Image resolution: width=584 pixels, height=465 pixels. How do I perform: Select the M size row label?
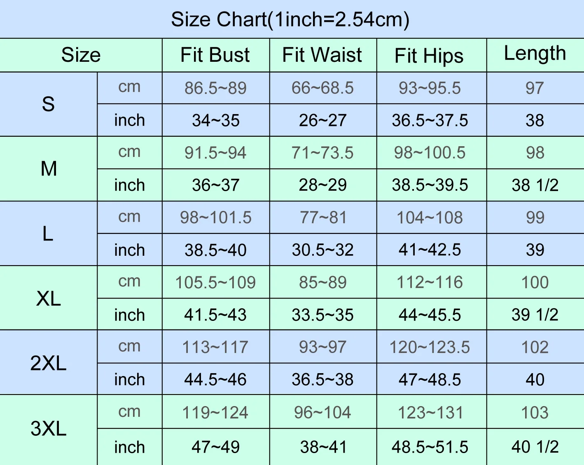[49, 169]
